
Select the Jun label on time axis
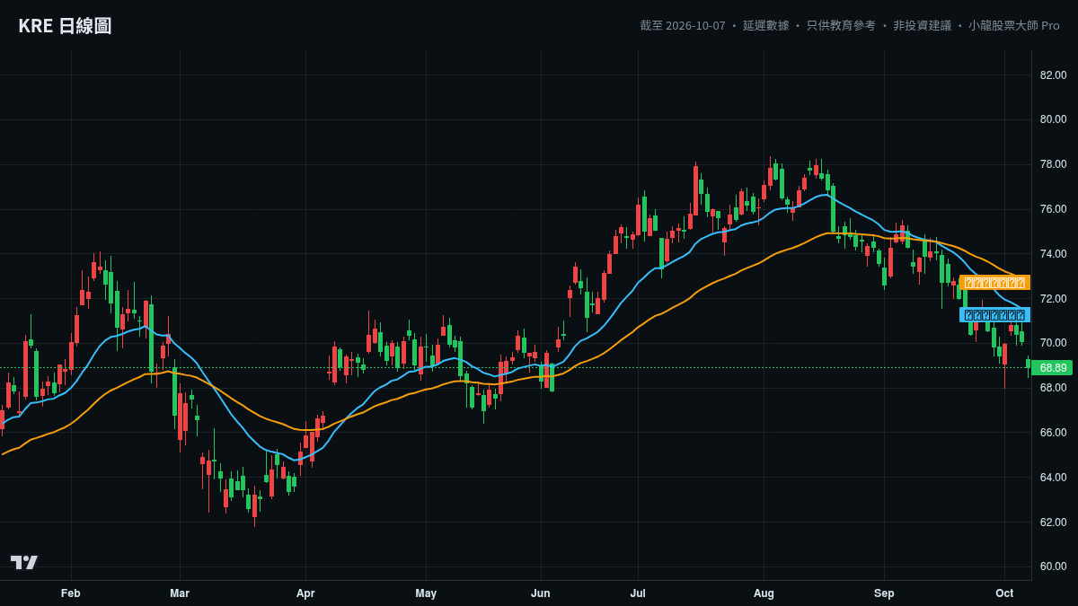pyautogui.click(x=540, y=593)
